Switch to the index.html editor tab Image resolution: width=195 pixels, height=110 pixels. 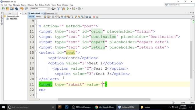[35, 13]
